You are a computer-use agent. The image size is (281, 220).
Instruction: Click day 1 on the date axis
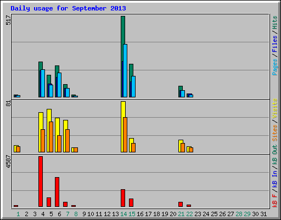[x=18, y=214]
